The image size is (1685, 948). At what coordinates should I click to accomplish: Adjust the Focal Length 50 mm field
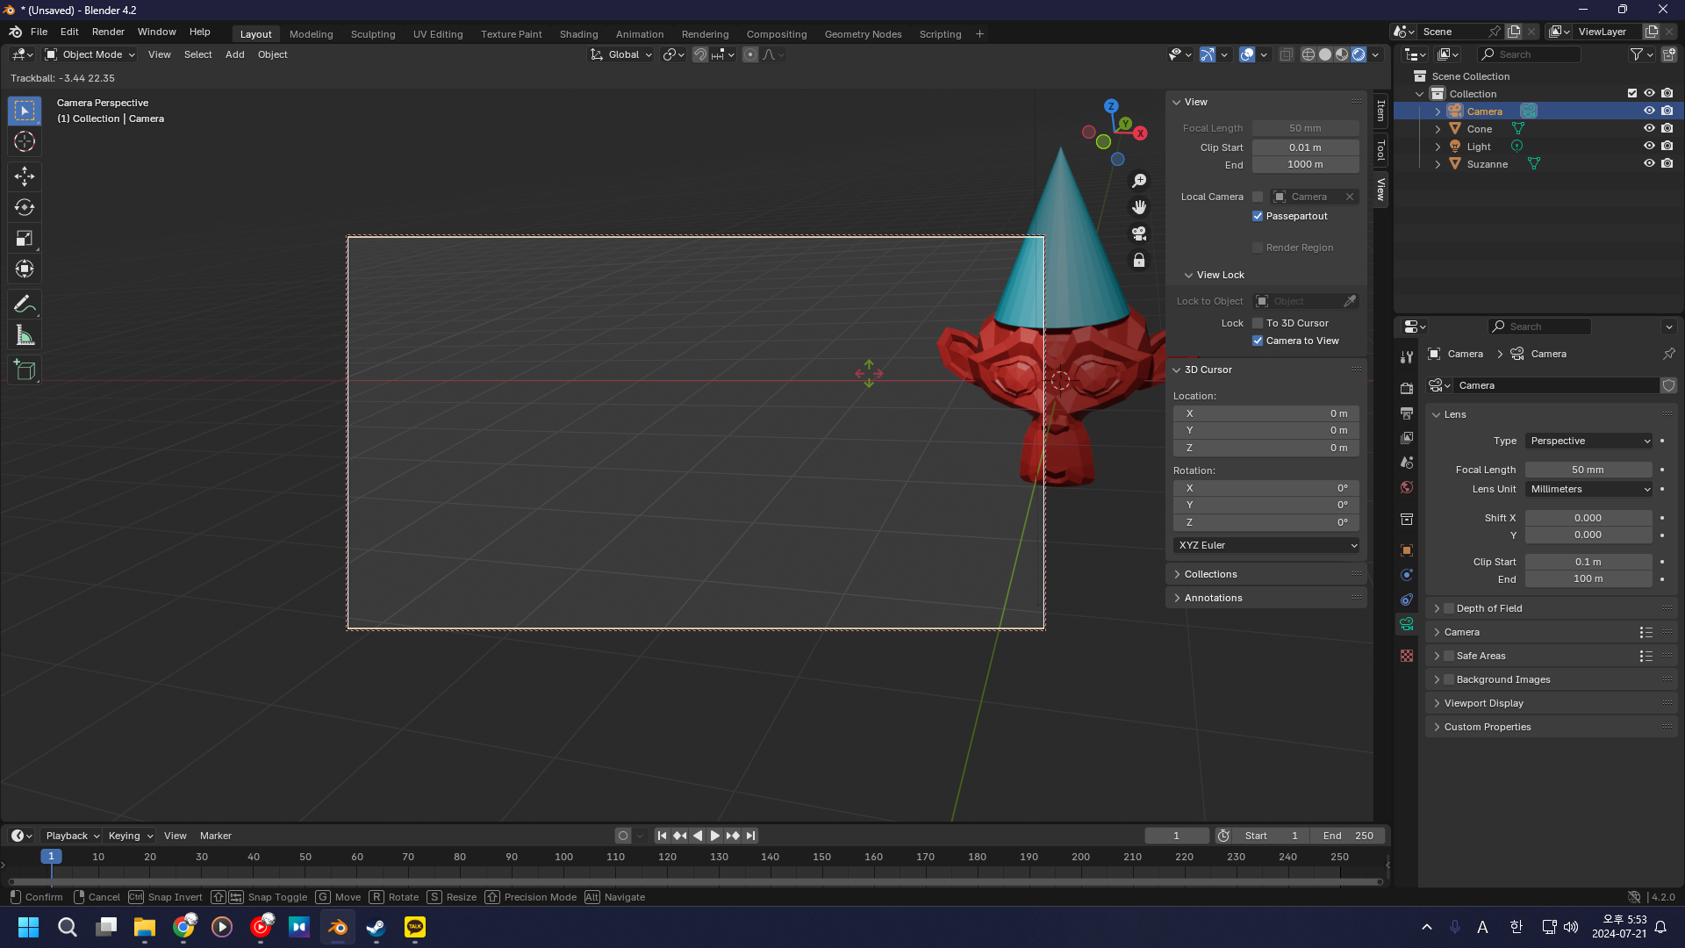pos(1588,470)
